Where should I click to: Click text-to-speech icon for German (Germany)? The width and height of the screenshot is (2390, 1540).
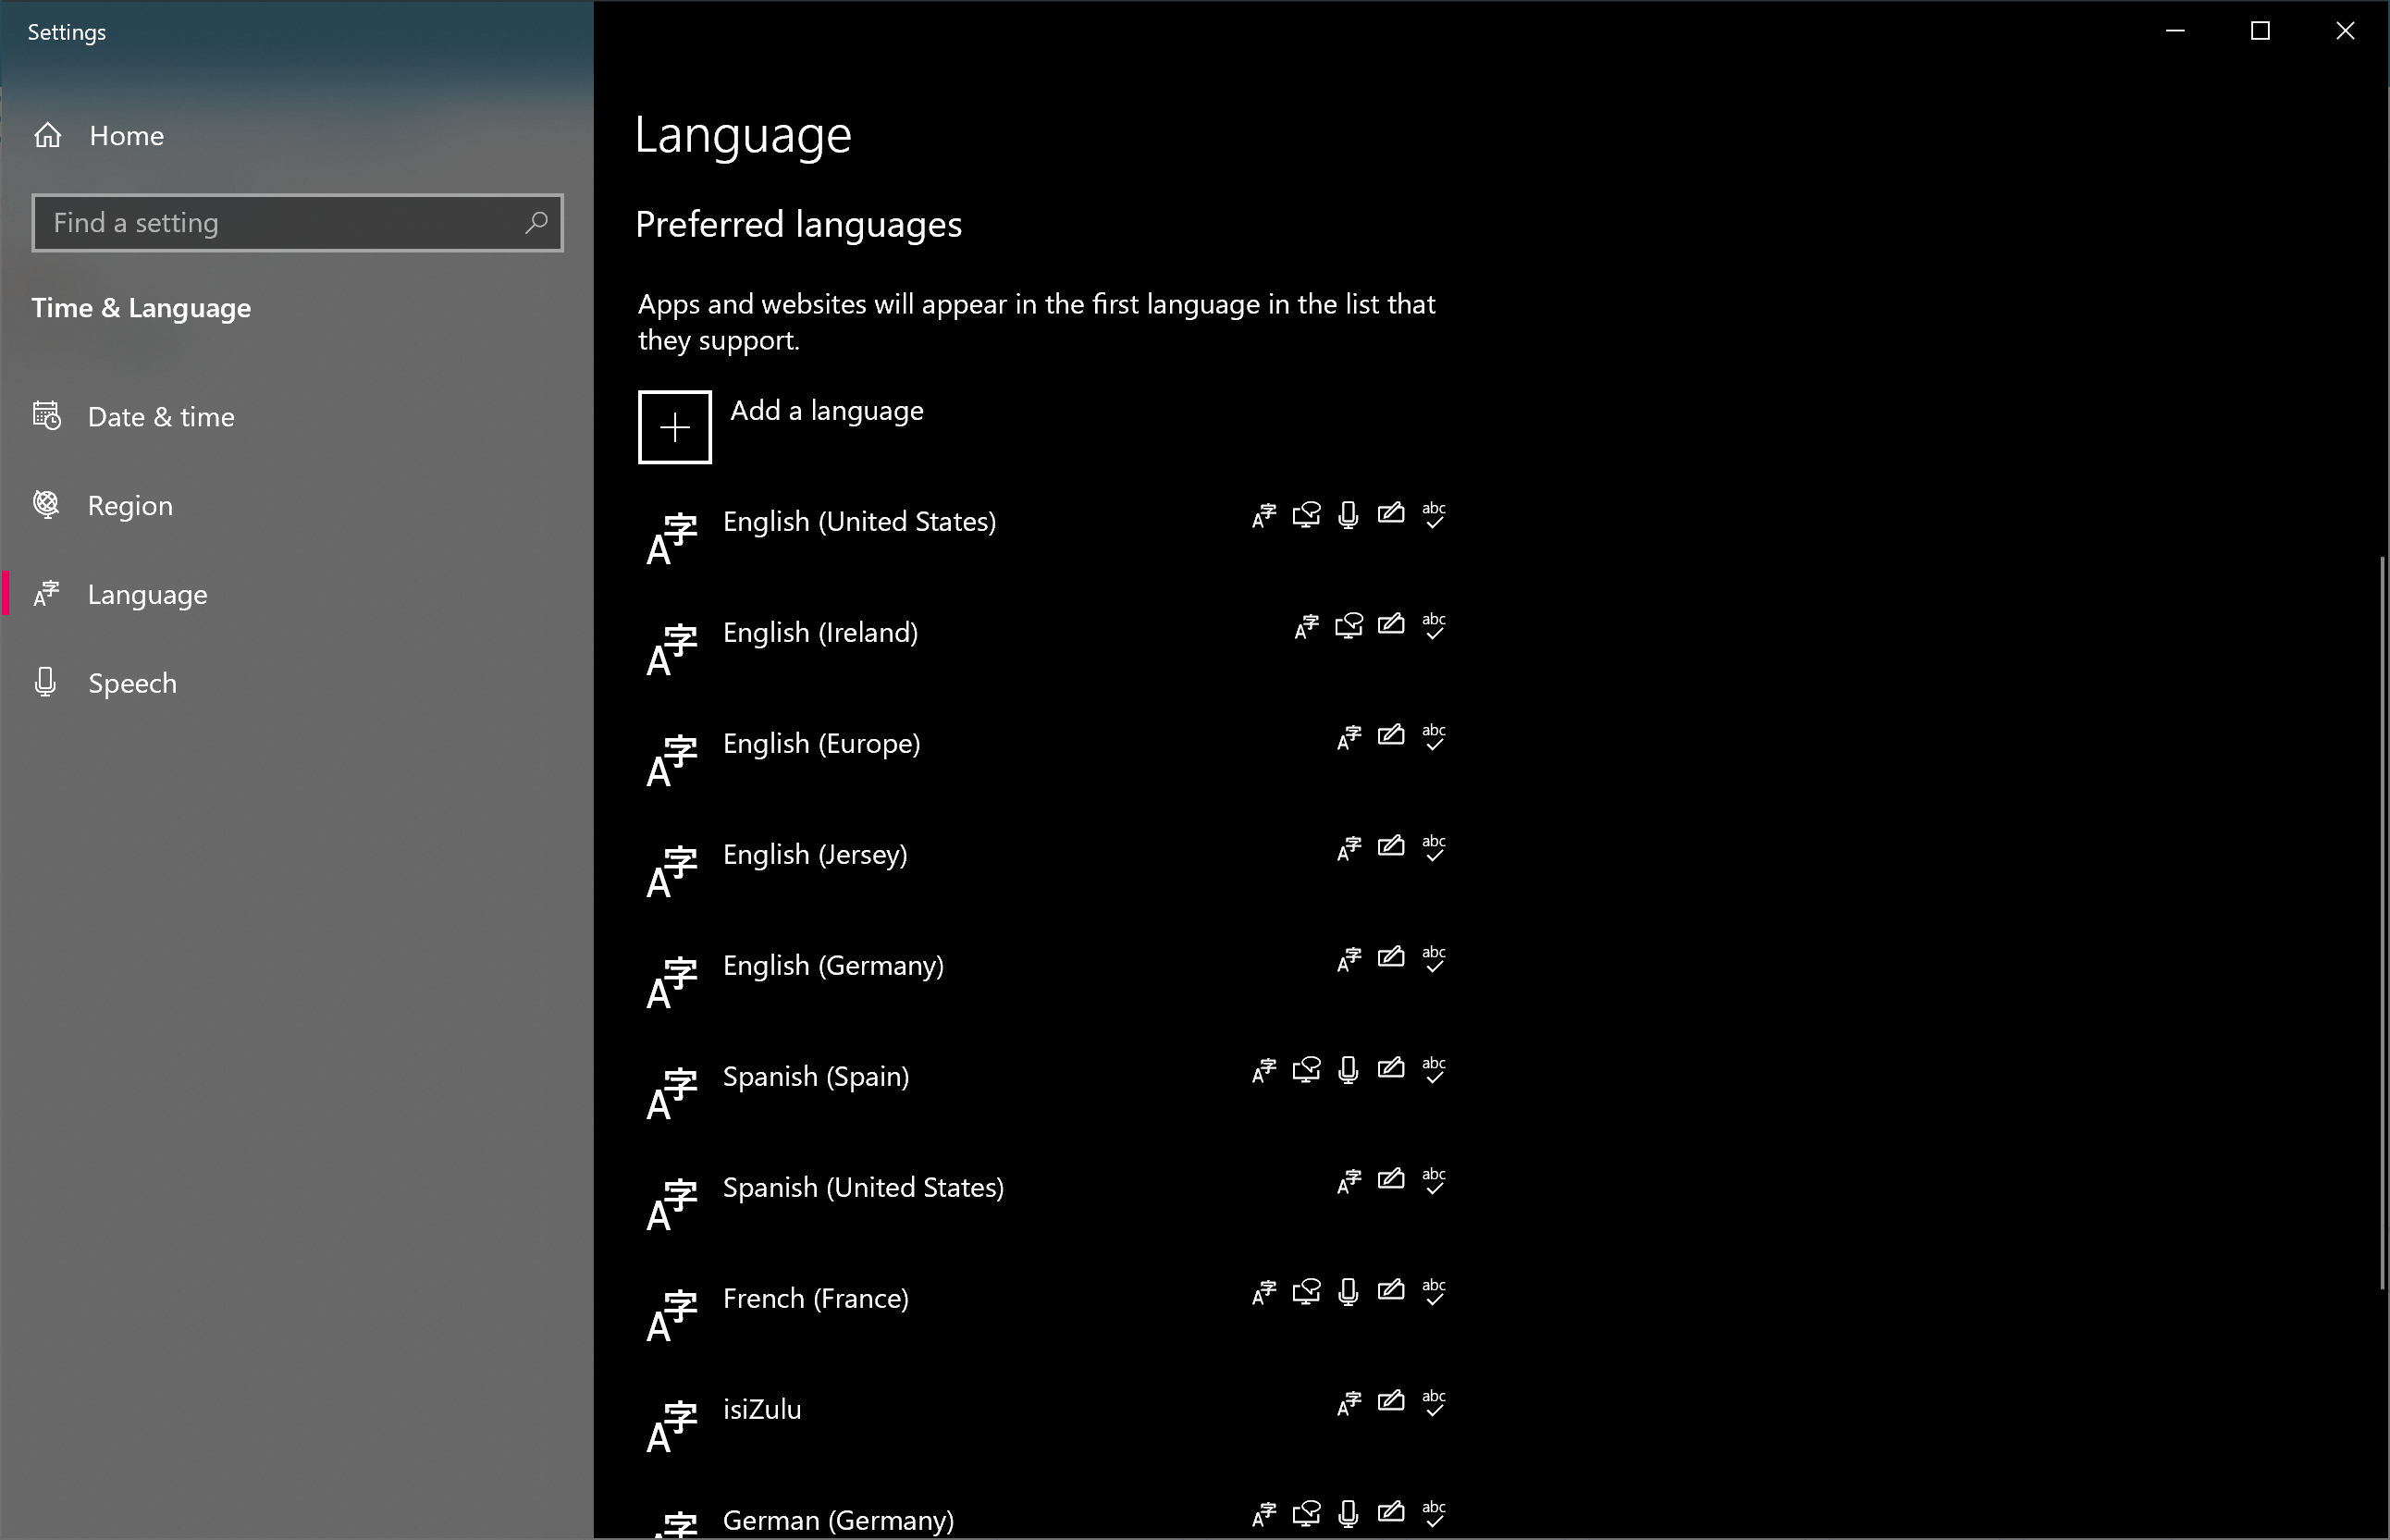(1306, 1514)
